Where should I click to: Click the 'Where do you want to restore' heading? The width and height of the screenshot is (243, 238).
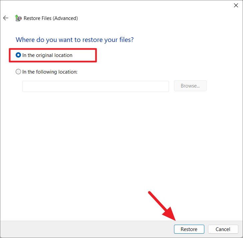click(75, 40)
